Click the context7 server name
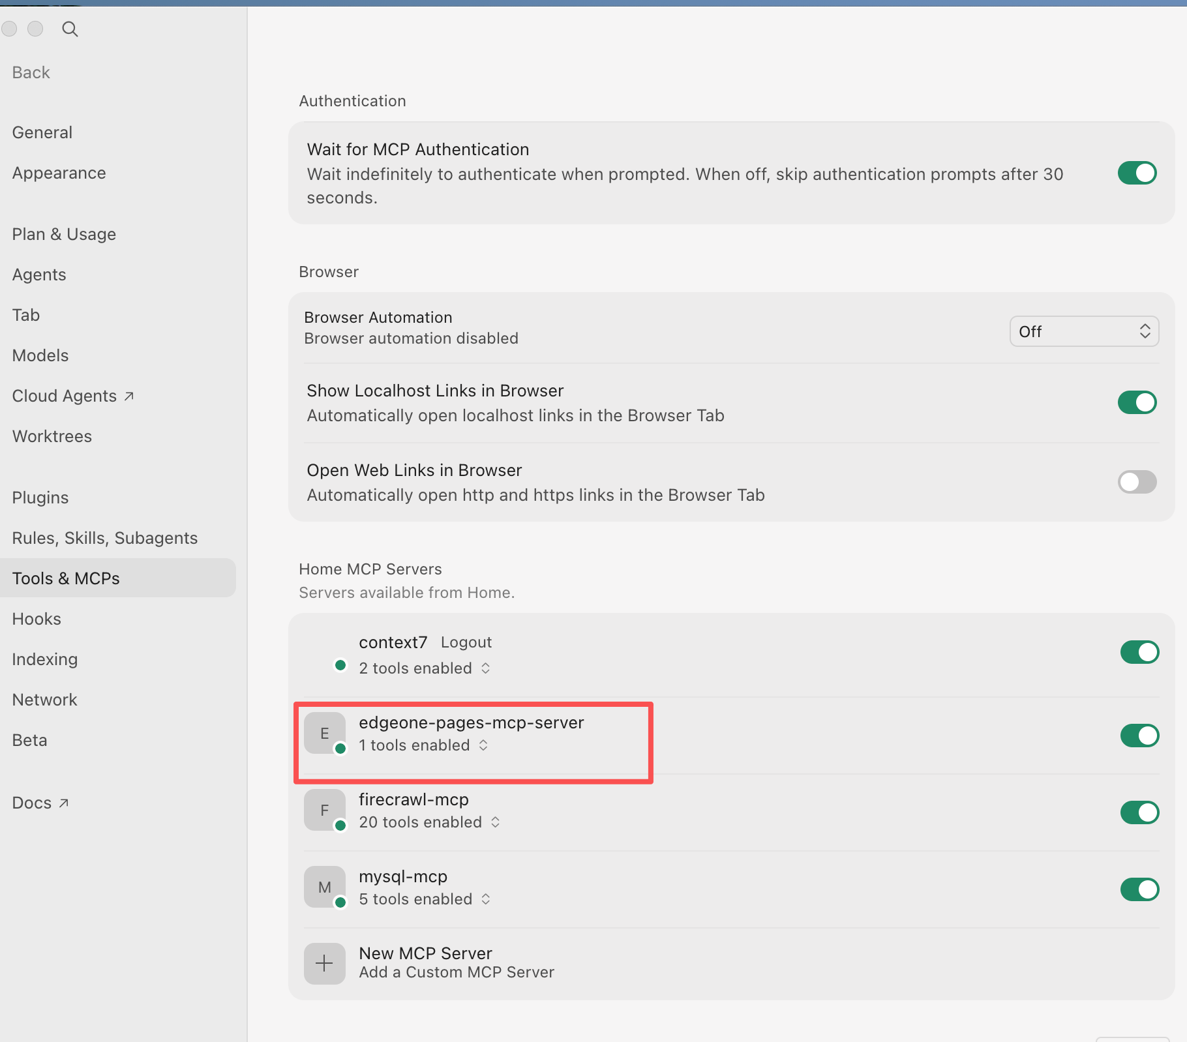 click(393, 642)
